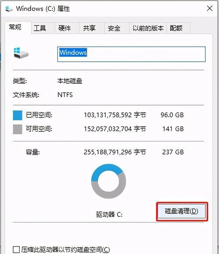Click the 磁盘清理(D) button
219x254 pixels.
pyautogui.click(x=182, y=211)
